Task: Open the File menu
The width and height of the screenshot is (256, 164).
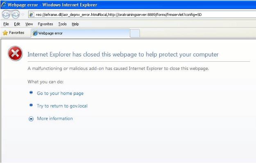Action: point(6,24)
